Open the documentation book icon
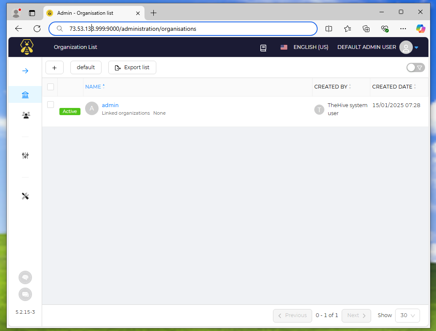Screen dimensions: 436x331 [263, 48]
